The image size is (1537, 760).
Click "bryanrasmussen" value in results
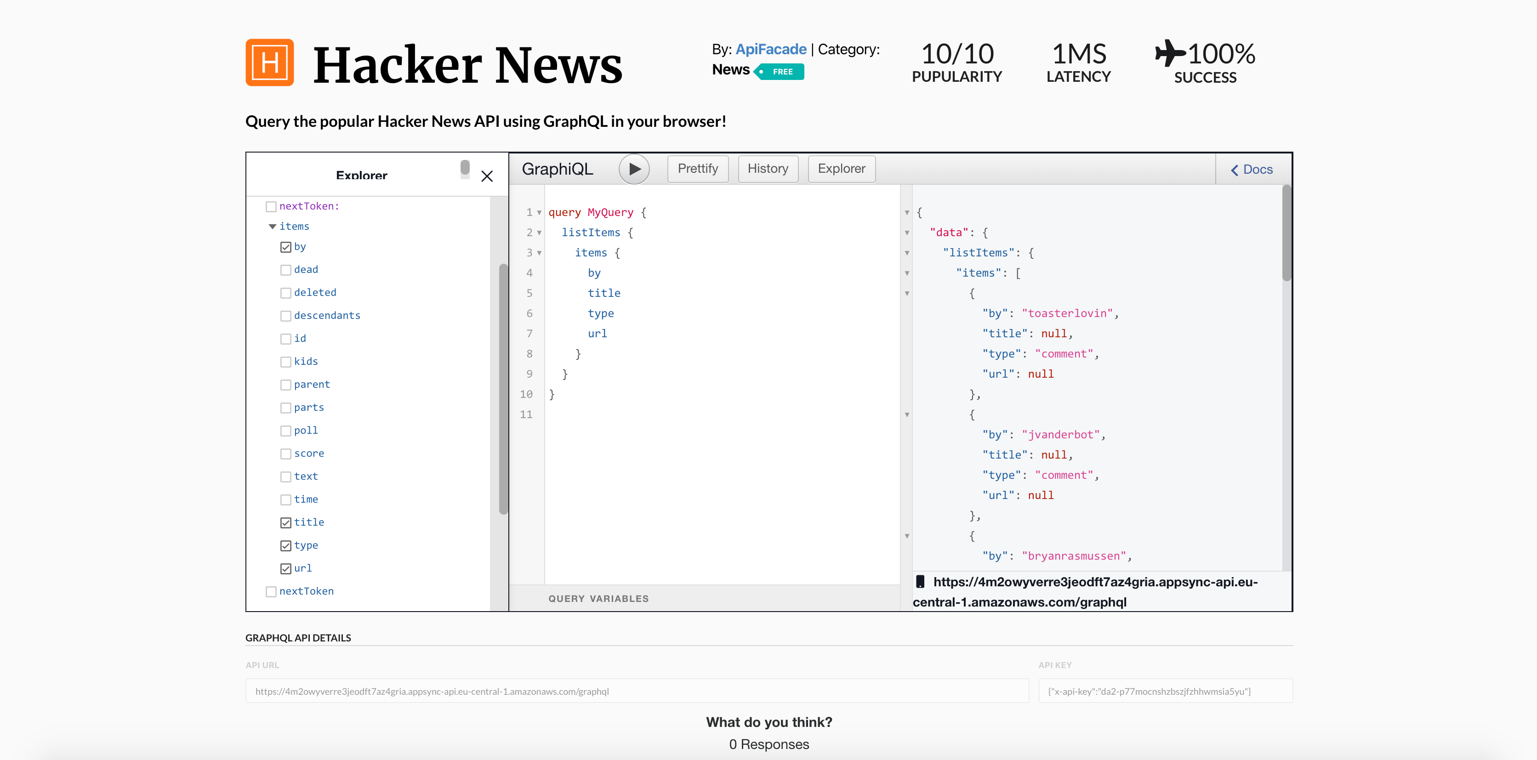1074,556
